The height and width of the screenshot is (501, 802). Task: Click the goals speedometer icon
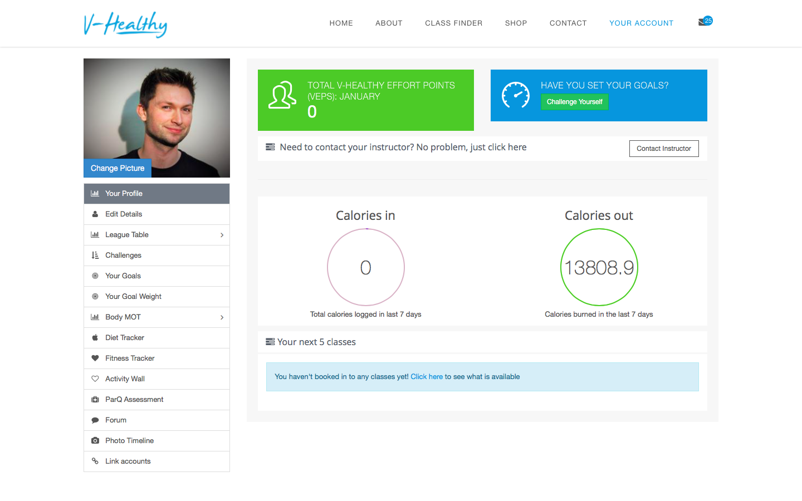(516, 95)
